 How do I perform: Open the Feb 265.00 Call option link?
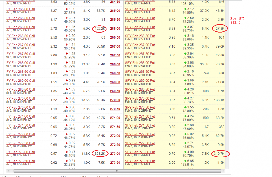pos(20,9)
